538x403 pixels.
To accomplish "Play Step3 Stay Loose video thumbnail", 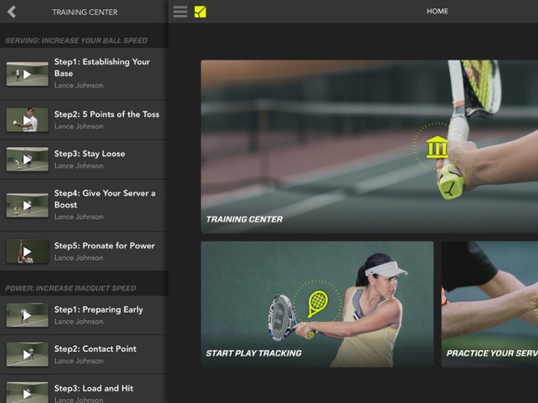I will 27,159.
